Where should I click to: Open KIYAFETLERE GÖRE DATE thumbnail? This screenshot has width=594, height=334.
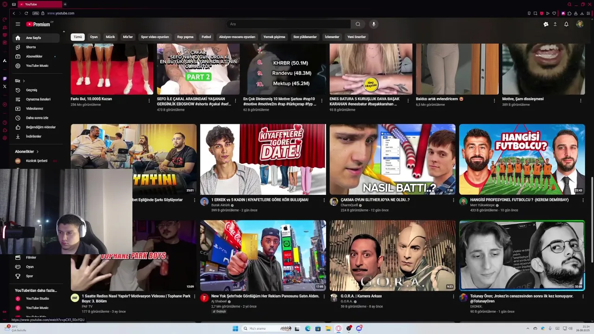pyautogui.click(x=263, y=159)
